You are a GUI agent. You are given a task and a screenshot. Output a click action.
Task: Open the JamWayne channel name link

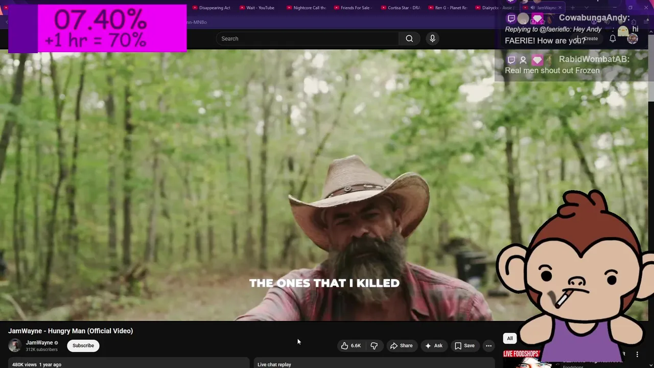pos(39,342)
